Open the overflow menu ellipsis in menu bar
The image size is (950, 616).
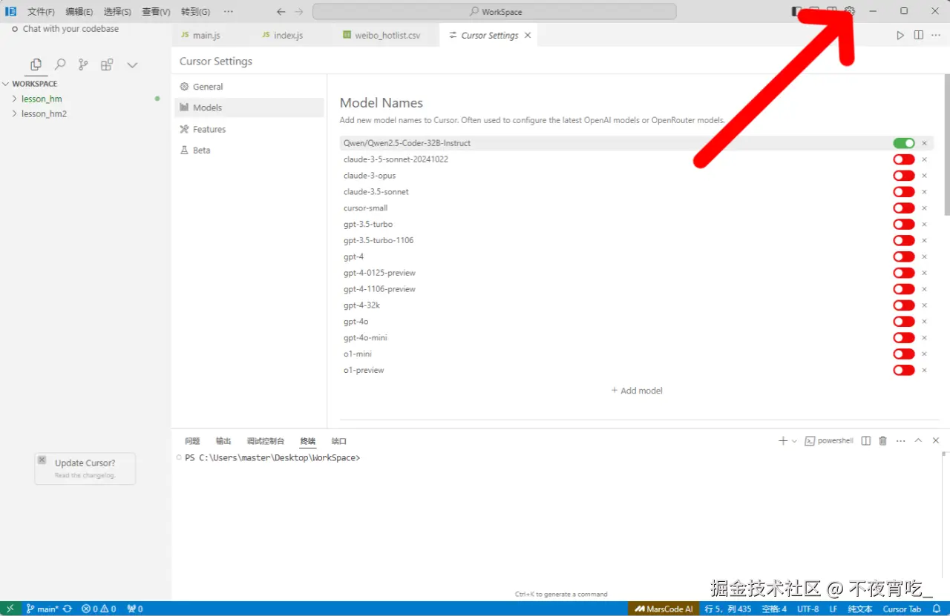coord(228,12)
